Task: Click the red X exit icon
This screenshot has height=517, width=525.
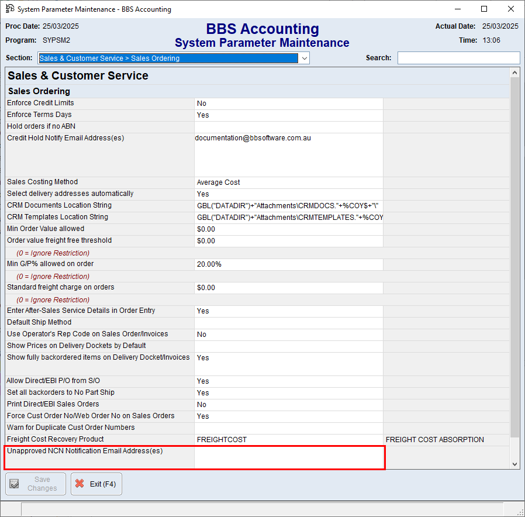Action: coord(80,484)
